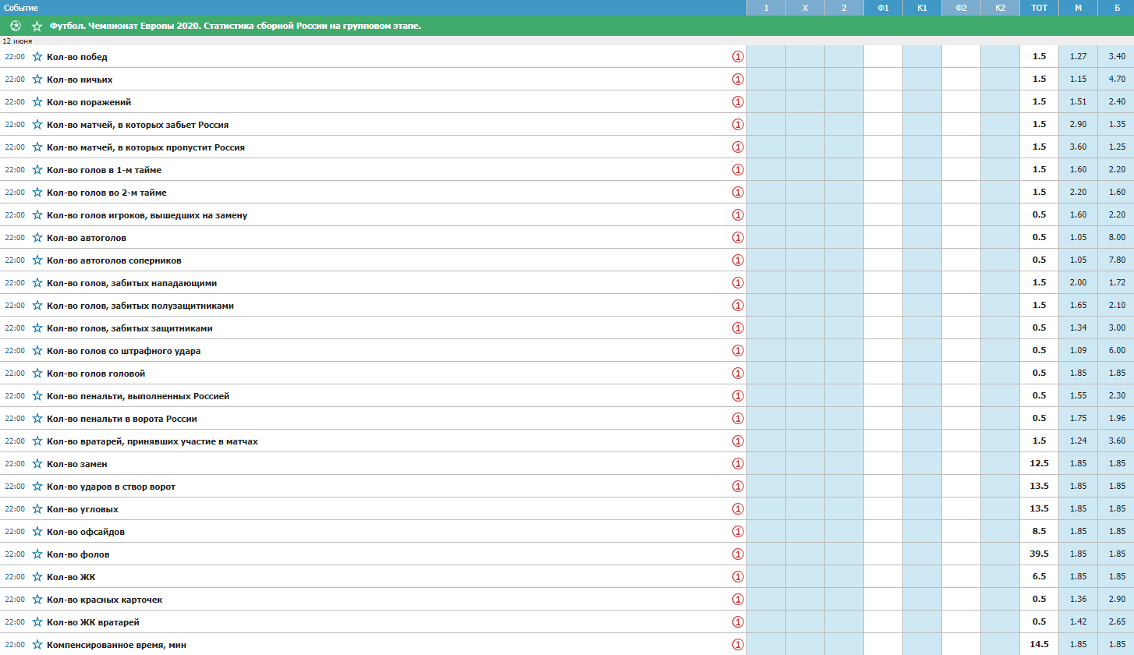Toggle favorite star for Кол-во красных карточек
Screen dimensions: 1134x655
(x=37, y=600)
